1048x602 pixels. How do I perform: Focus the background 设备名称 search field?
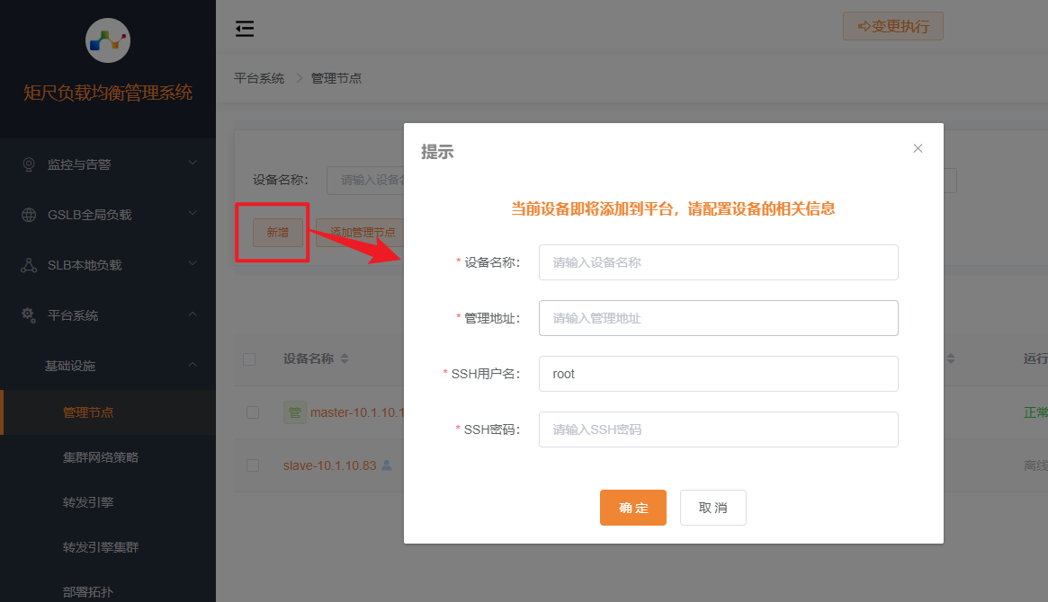tap(365, 181)
